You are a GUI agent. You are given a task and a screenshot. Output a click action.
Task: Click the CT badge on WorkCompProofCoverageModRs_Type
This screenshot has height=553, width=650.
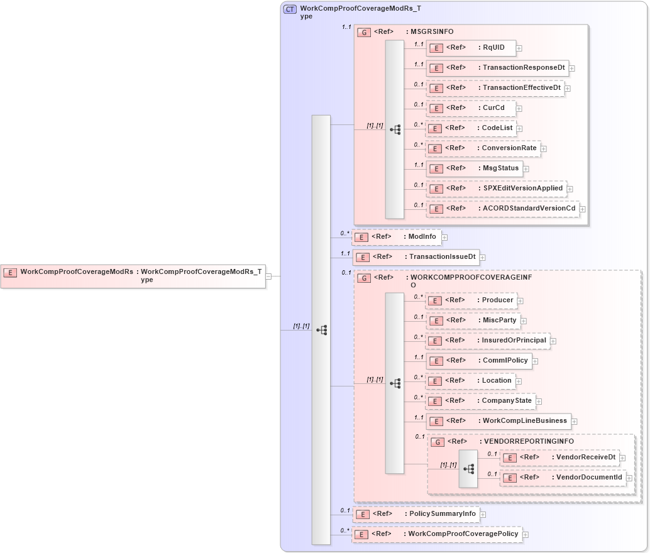coord(289,9)
